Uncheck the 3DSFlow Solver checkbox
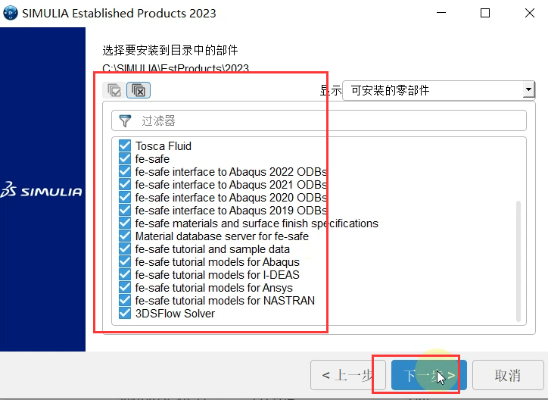 pos(125,314)
